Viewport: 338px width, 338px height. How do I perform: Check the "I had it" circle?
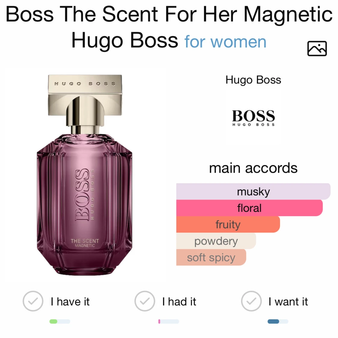[145, 301]
